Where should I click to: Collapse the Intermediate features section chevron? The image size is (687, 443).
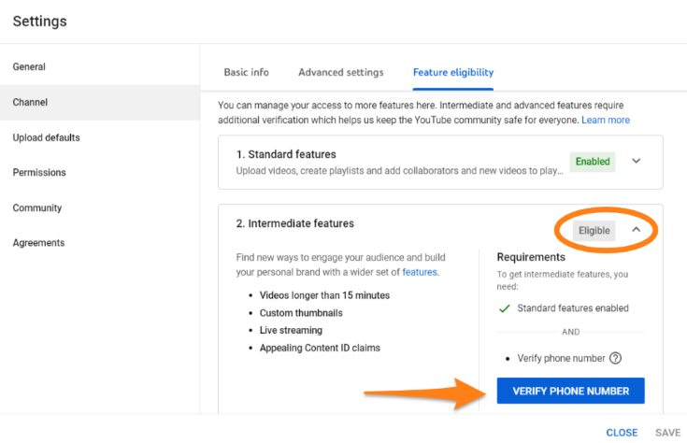(637, 230)
